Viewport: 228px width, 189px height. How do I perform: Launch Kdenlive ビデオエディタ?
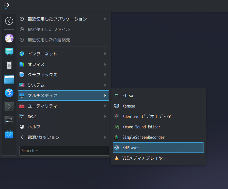[158, 116]
